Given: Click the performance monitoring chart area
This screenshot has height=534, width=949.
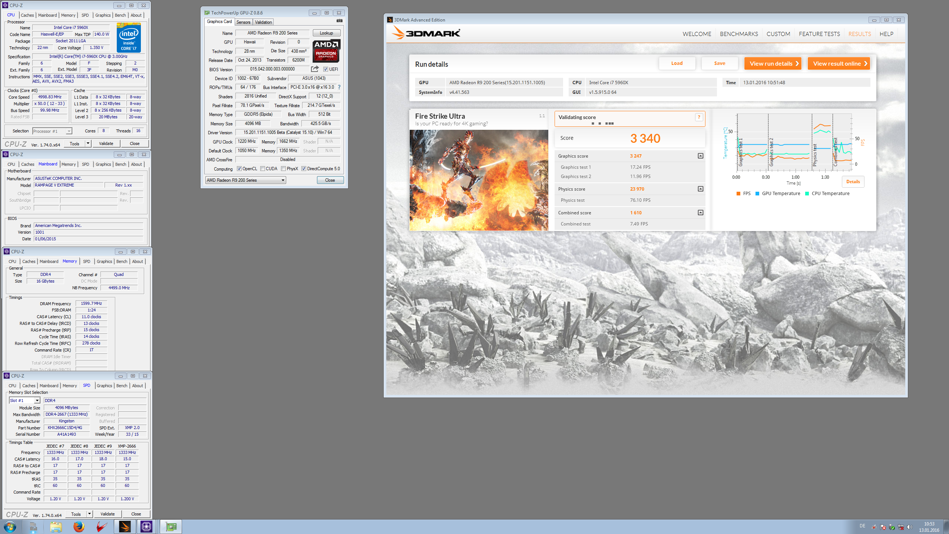Looking at the screenshot, I should click(x=794, y=142).
